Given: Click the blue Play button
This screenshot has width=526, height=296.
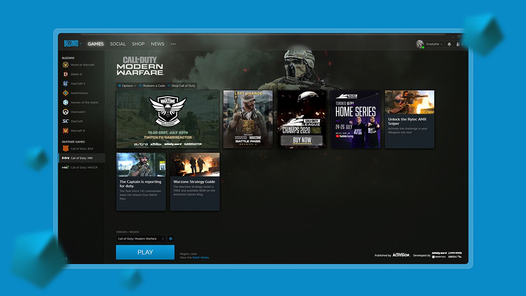Looking at the screenshot, I should pos(145,252).
